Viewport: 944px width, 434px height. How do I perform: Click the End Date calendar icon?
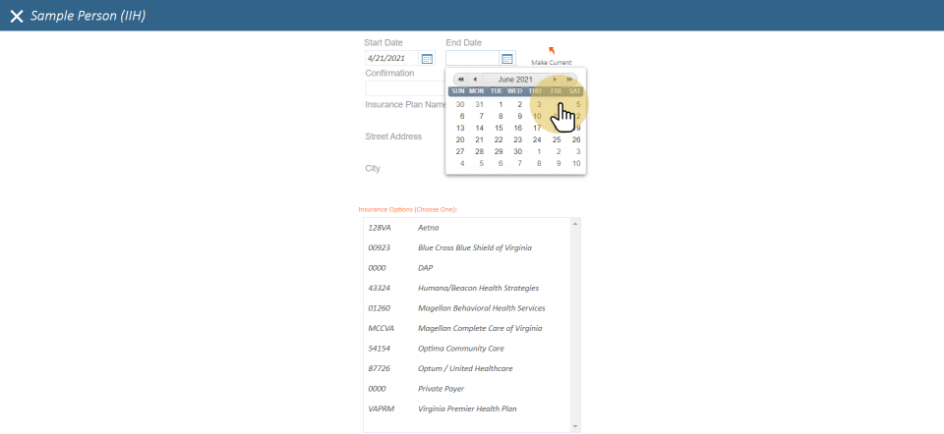point(506,59)
